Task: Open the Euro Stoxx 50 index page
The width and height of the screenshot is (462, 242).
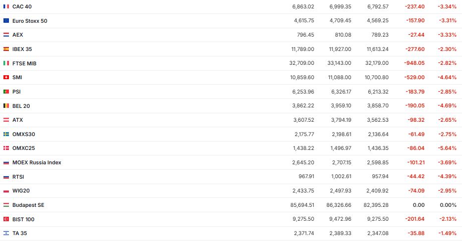Action: pos(30,21)
